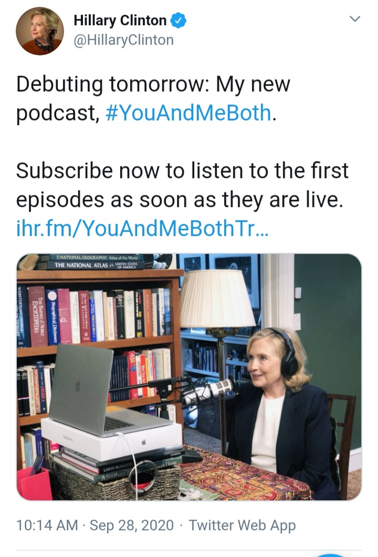The width and height of the screenshot is (378, 557).
Task: Click the "Subscribe now to listen" paragraph
Action: [182, 185]
